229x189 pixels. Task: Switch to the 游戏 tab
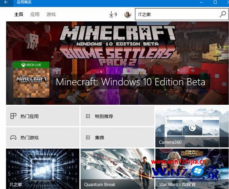[x=51, y=14]
